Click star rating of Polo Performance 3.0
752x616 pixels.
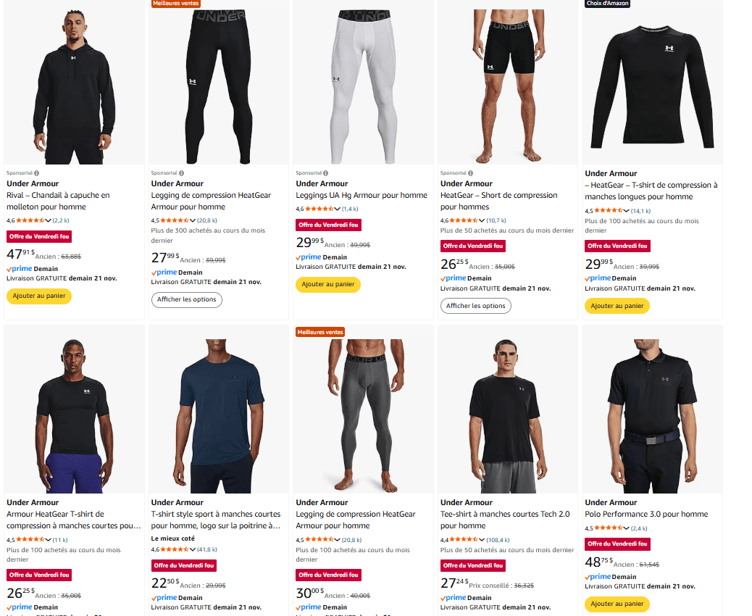click(609, 528)
